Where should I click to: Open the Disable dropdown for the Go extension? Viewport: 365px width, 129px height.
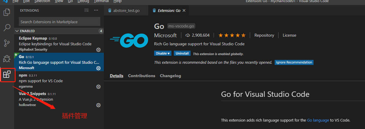pyautogui.click(x=163, y=53)
